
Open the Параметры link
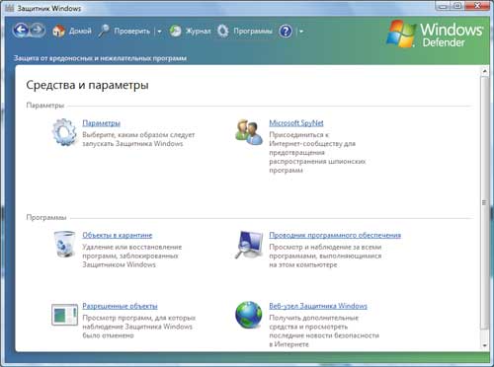[101, 123]
